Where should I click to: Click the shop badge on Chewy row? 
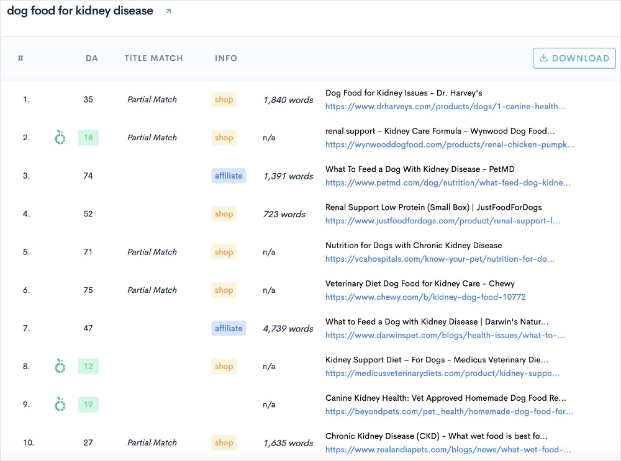(224, 290)
